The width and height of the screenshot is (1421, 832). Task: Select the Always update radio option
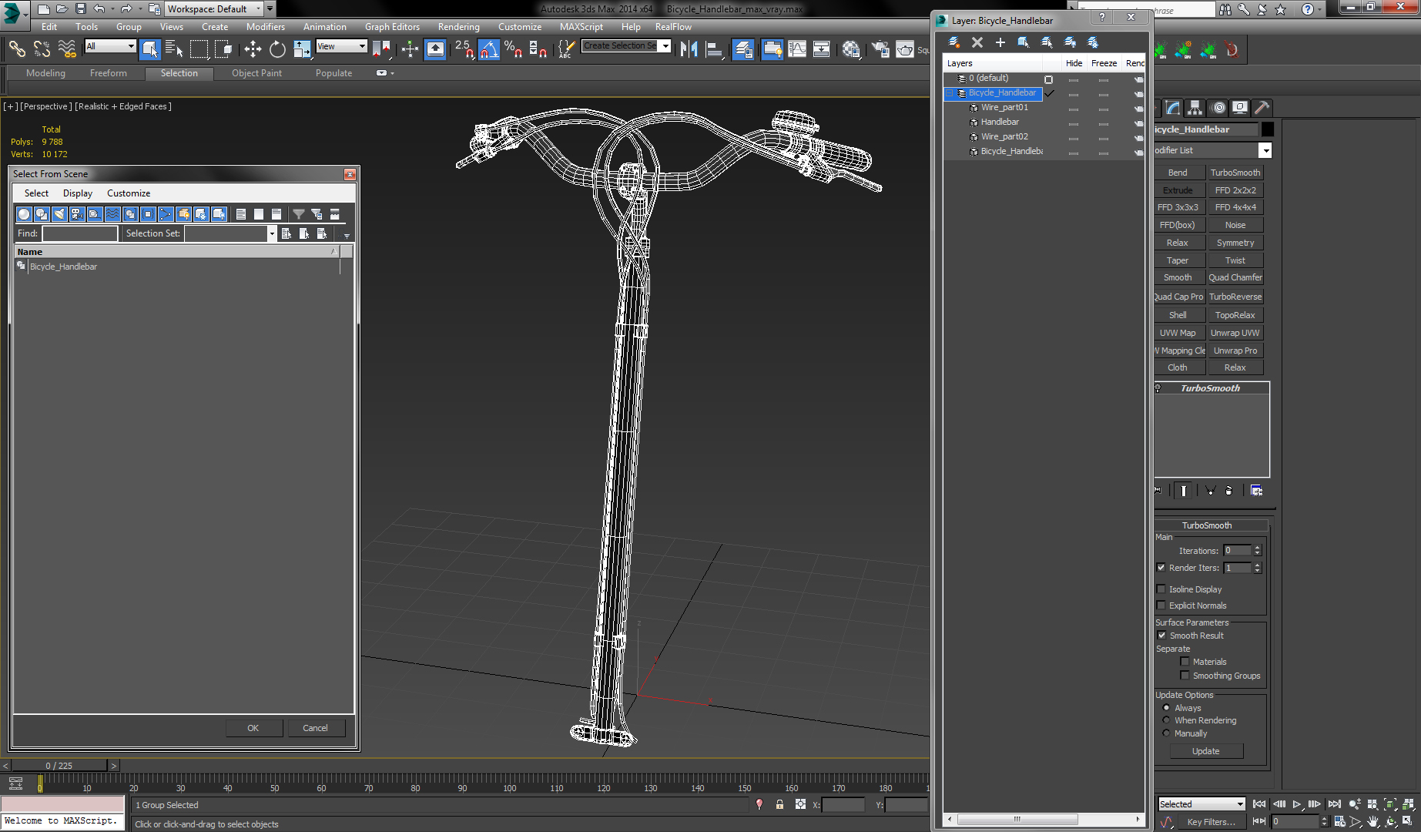1166,708
